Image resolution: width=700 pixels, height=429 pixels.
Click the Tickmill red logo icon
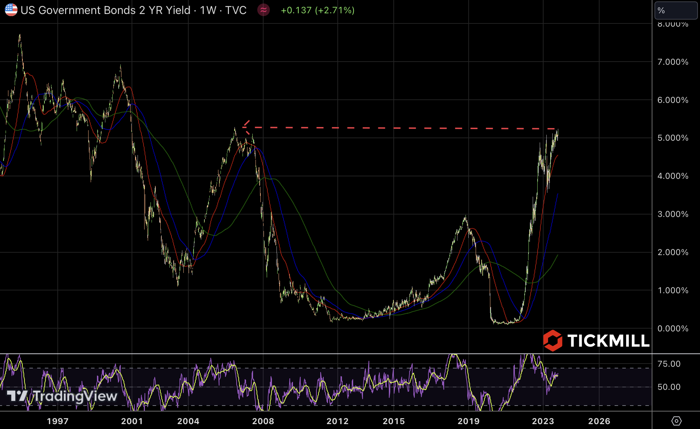pyautogui.click(x=553, y=340)
